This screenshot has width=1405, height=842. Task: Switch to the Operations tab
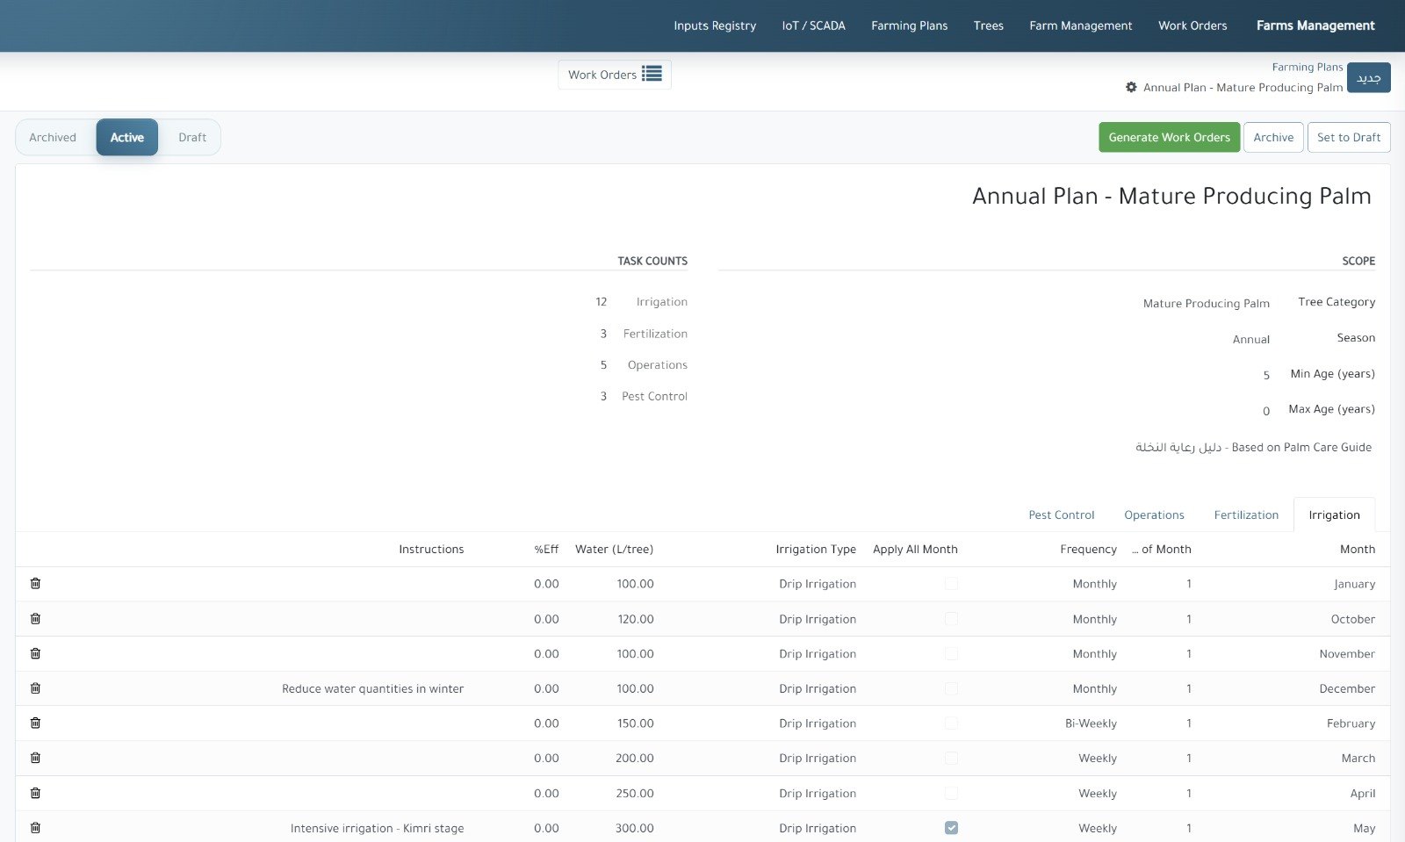point(1154,515)
